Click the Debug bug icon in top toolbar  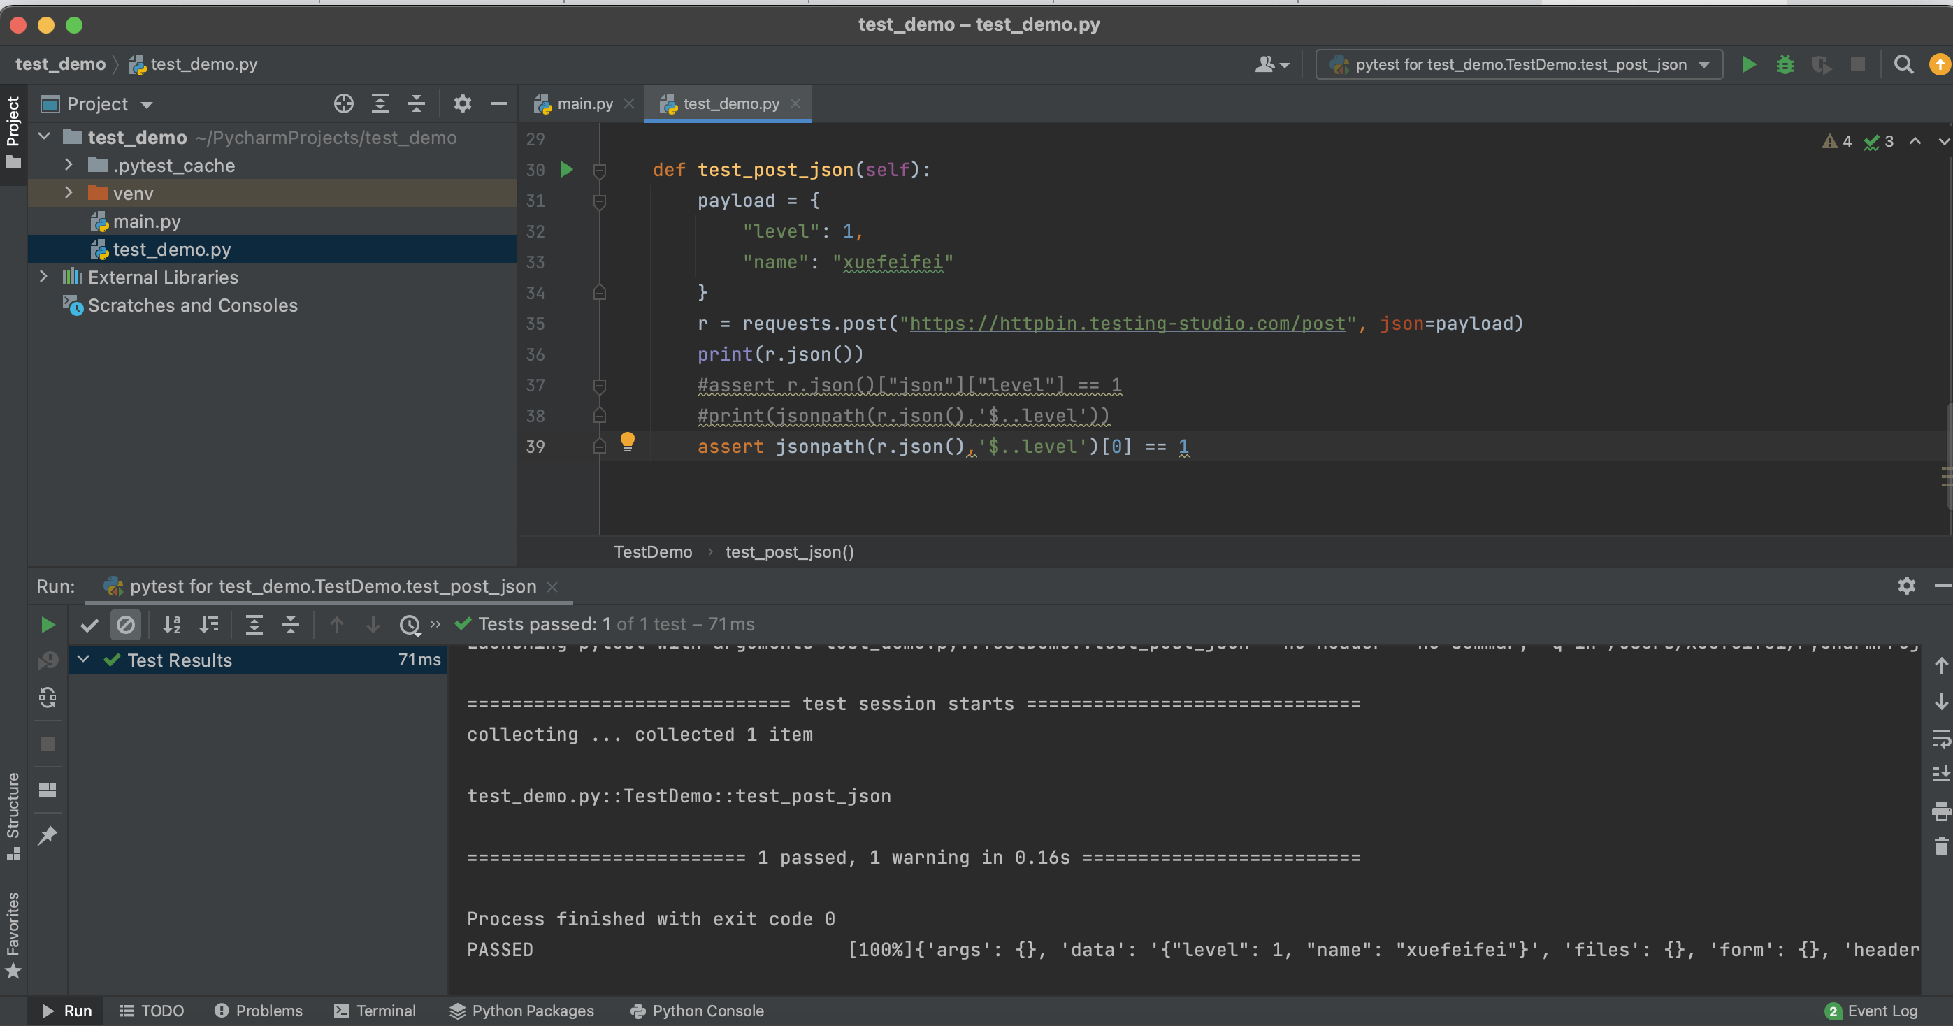(1785, 64)
